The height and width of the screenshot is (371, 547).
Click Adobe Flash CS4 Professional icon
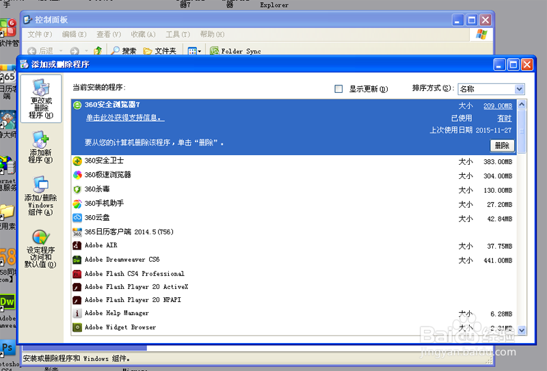point(77,274)
